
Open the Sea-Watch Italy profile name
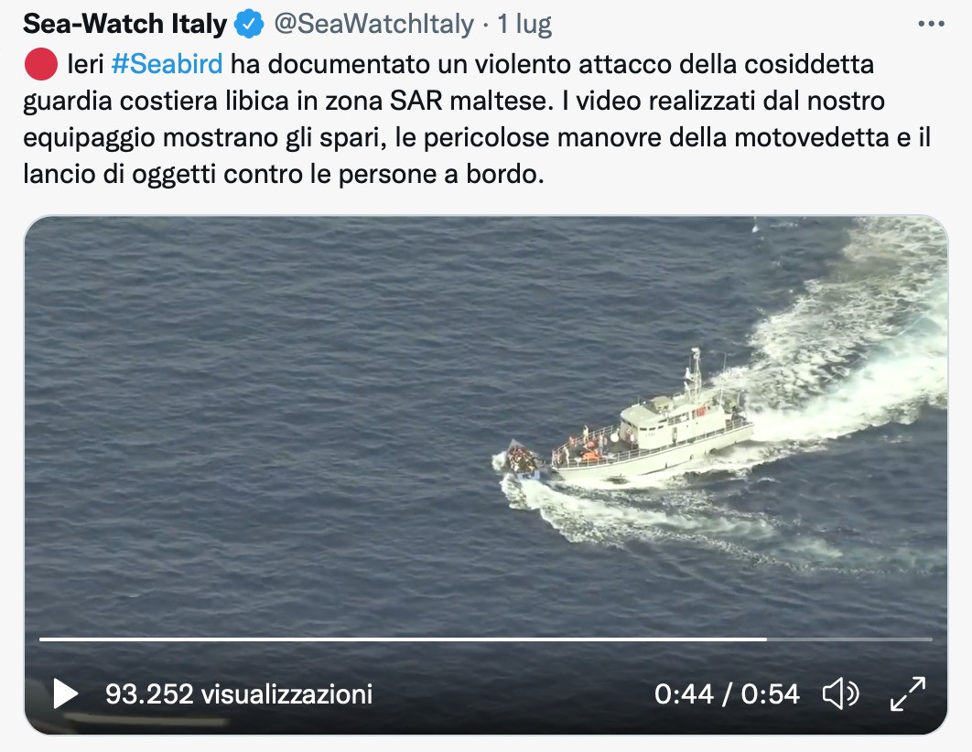(125, 24)
